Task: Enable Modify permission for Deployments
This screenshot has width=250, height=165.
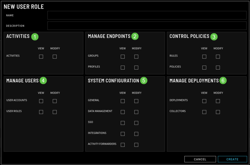Action: click(218, 101)
